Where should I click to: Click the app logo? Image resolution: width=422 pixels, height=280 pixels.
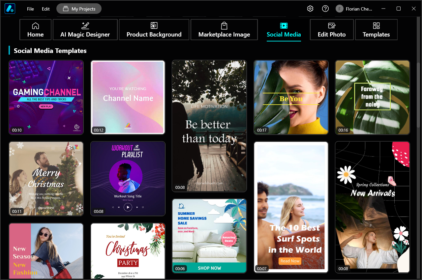click(x=9, y=9)
